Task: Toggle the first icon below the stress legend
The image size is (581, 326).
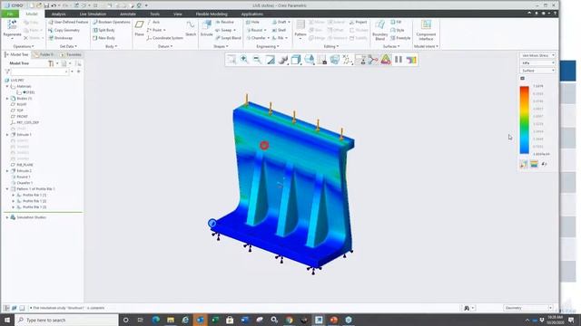Action: pos(524,164)
